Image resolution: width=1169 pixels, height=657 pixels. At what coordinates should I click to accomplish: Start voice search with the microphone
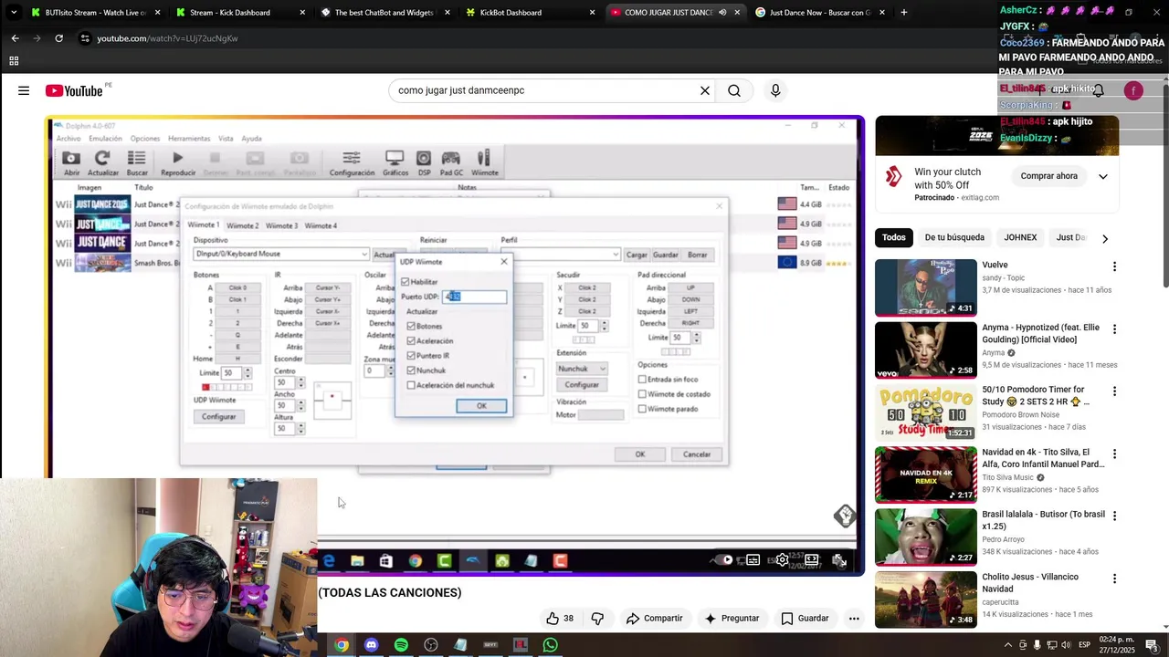click(x=775, y=90)
